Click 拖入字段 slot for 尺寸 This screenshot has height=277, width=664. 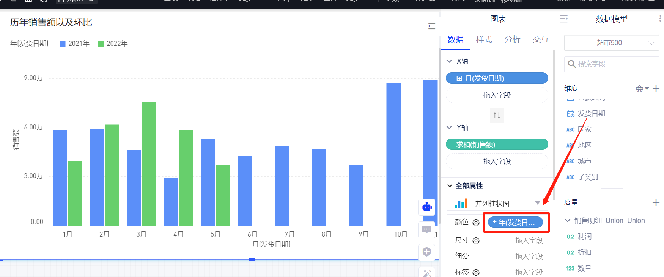[x=529, y=241]
